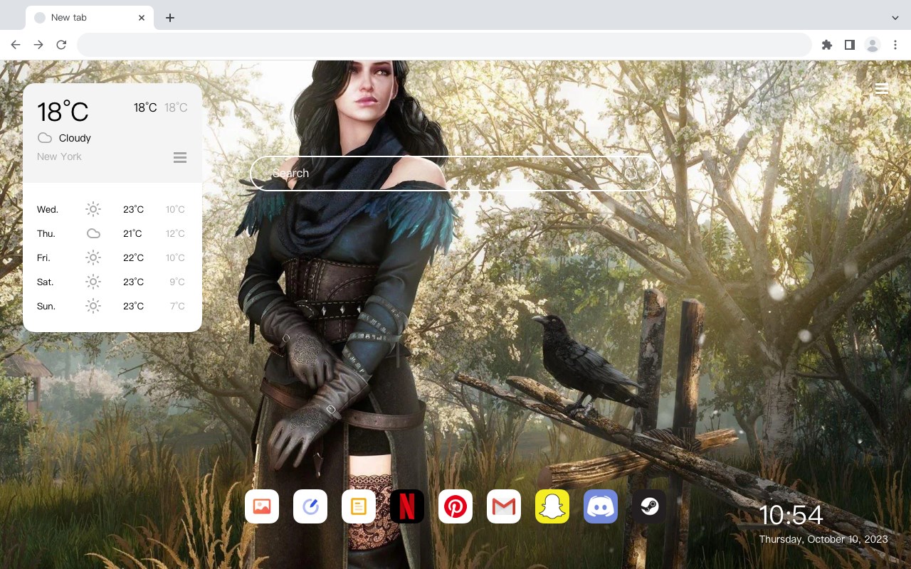Viewport: 911px width, 569px height.
Task: Click the sunny icon in Fri. row
Action: pyautogui.click(x=93, y=257)
